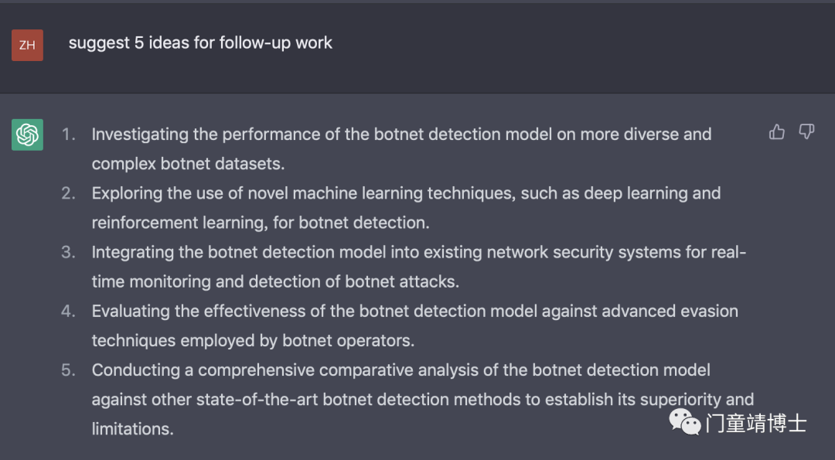Image resolution: width=835 pixels, height=460 pixels.
Task: Dislike the response with thumbs-down icon
Action: coord(806,131)
